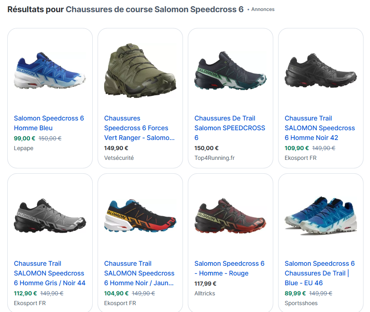Click the Alltricks seller name
The width and height of the screenshot is (370, 312).
(205, 293)
